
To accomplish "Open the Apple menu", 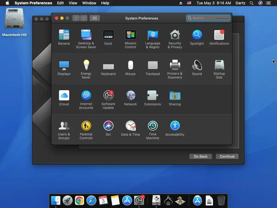I will [x=7, y=3].
